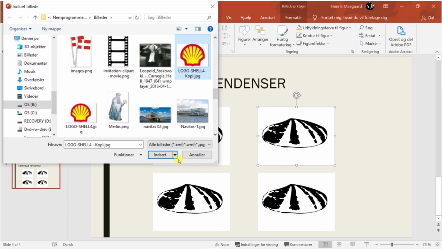
Task: Click Erstat replace button
Action: [370, 35]
